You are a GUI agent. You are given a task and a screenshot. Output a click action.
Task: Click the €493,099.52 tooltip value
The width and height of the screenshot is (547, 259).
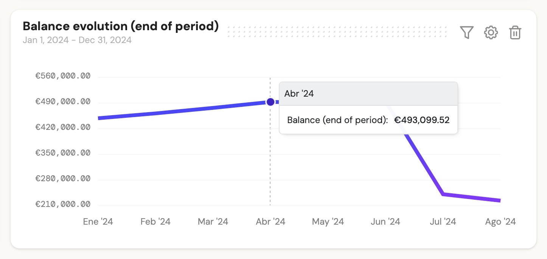click(x=422, y=120)
